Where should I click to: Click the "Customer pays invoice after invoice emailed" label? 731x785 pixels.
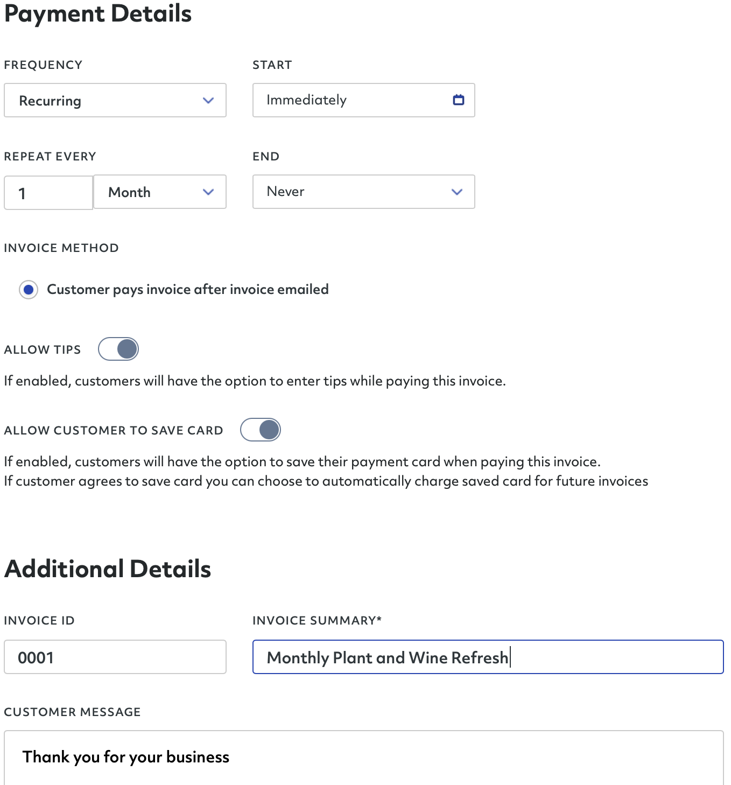188,290
